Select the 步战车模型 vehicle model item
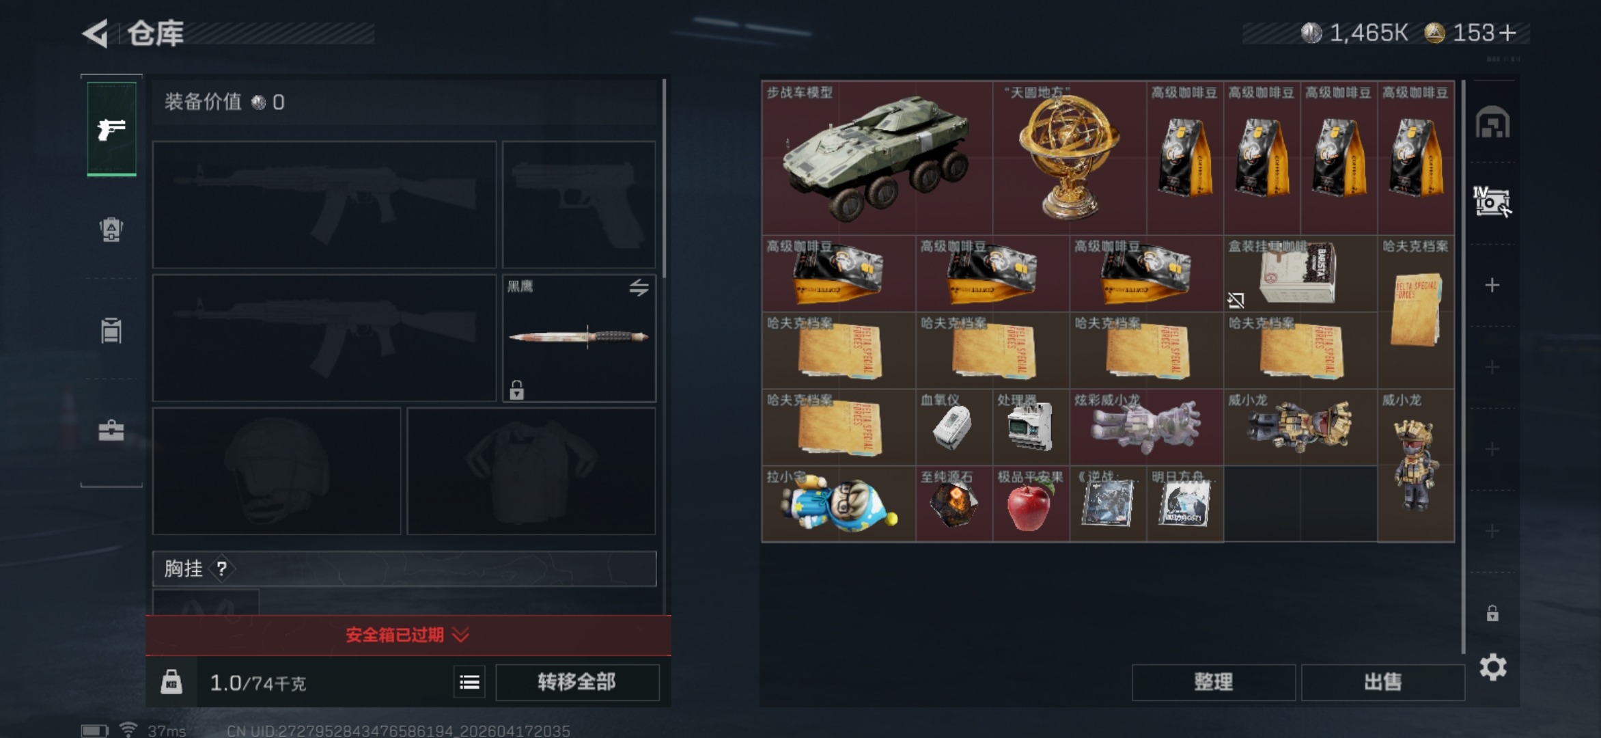Screen dimensions: 1601x738 [x=877, y=159]
